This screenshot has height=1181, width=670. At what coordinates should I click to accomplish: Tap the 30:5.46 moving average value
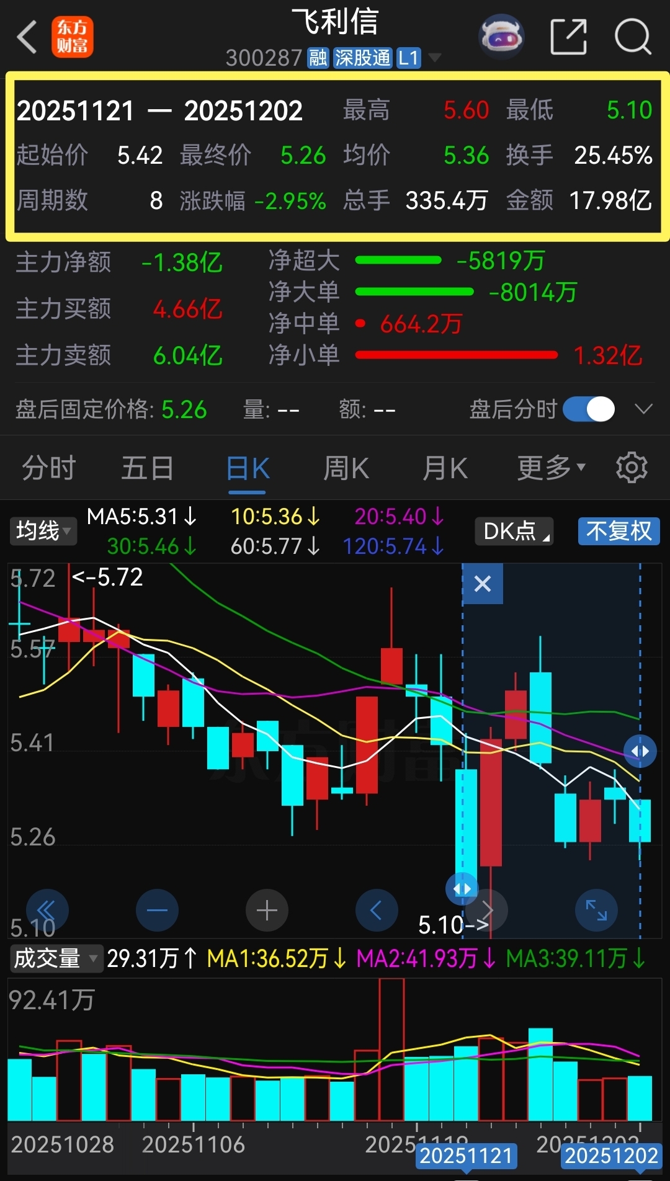(x=152, y=546)
